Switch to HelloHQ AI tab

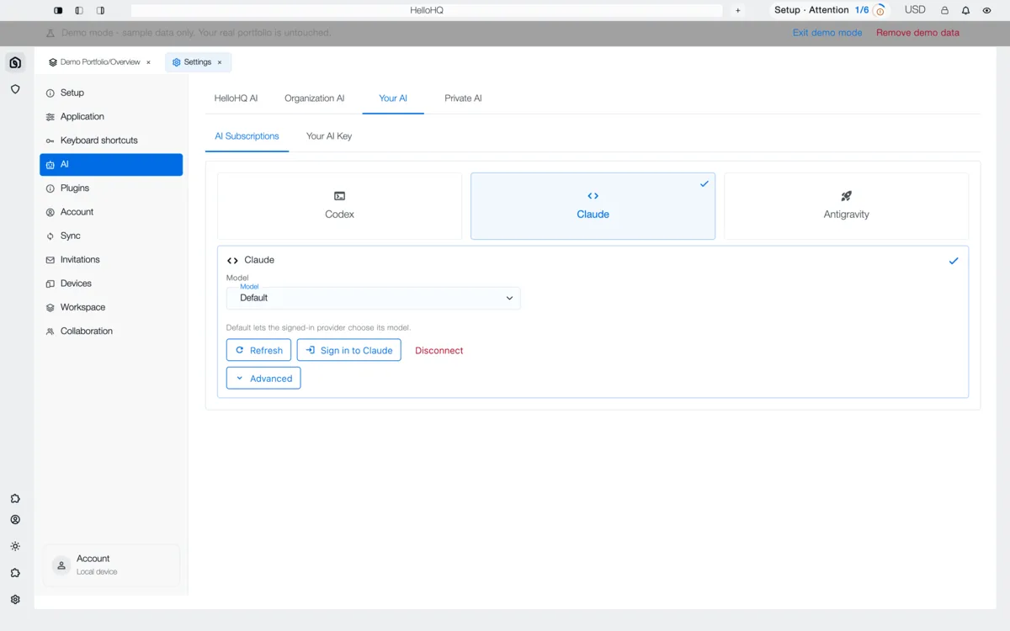(x=236, y=98)
